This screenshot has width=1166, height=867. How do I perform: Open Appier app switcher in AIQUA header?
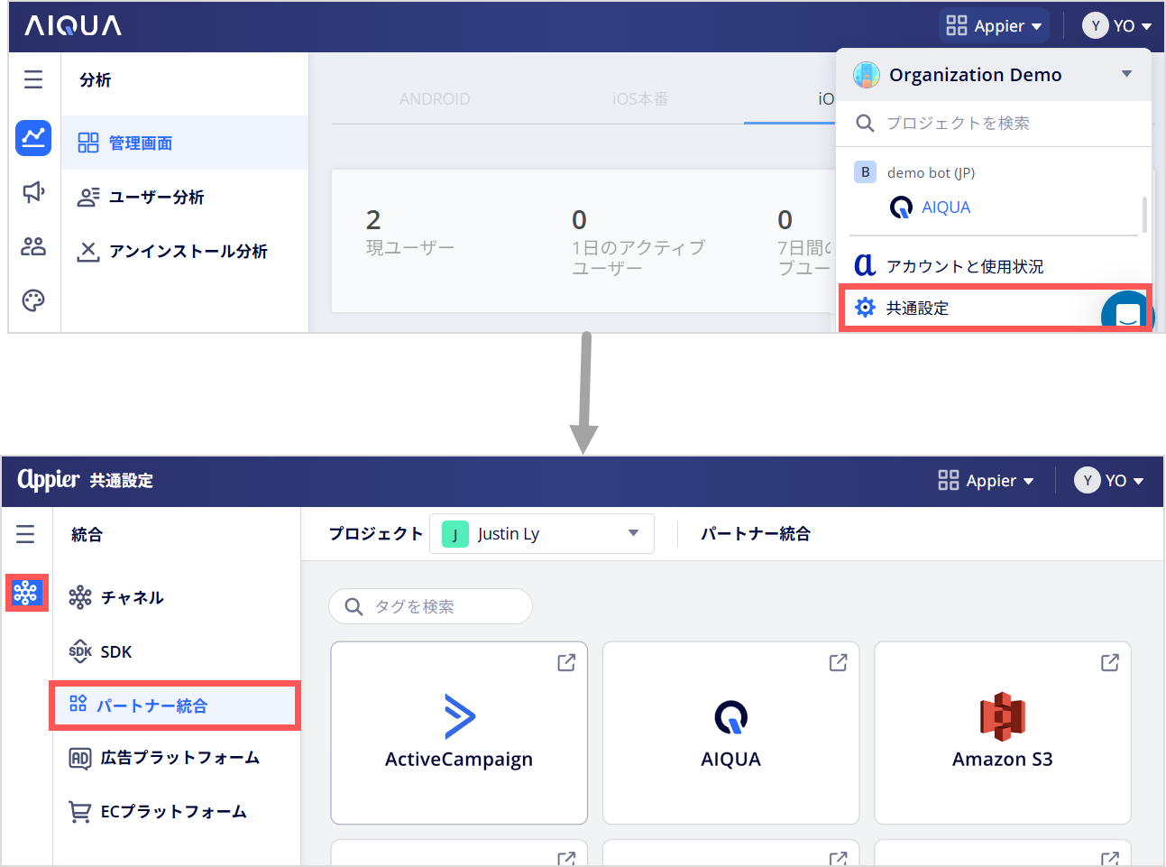pyautogui.click(x=994, y=26)
